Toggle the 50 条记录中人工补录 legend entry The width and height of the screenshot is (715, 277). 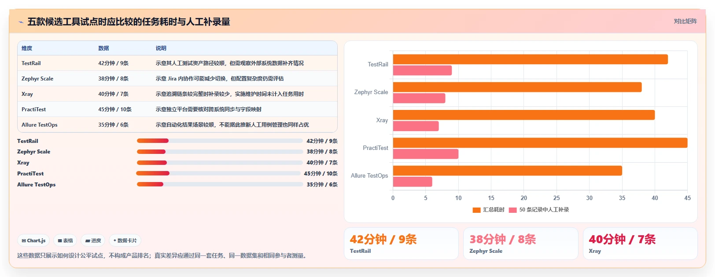point(539,210)
